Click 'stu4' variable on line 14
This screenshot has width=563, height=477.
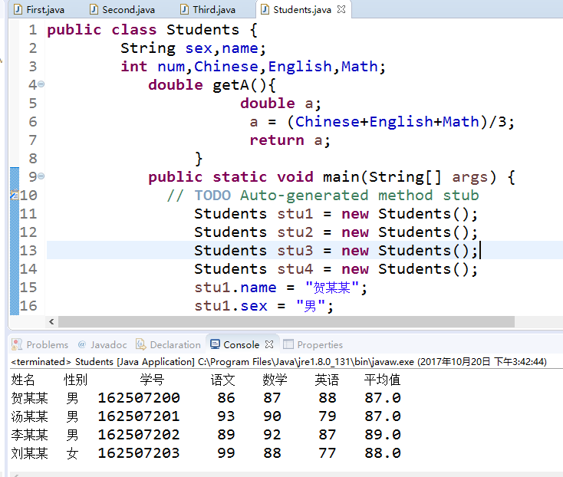[295, 269]
